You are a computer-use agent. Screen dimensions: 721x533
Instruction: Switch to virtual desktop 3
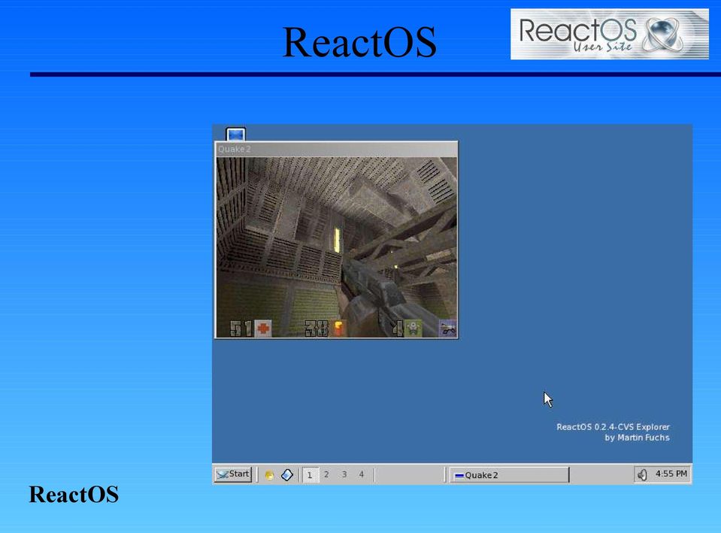click(x=344, y=474)
